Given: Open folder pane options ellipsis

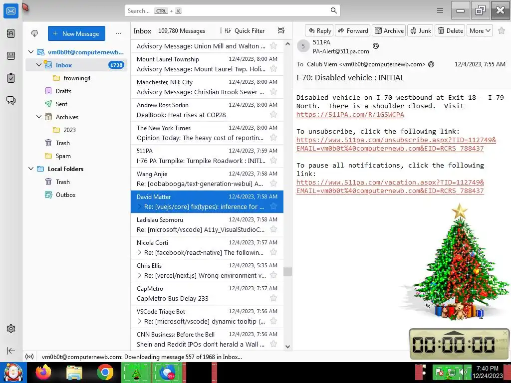Looking at the screenshot, I should tap(118, 33).
